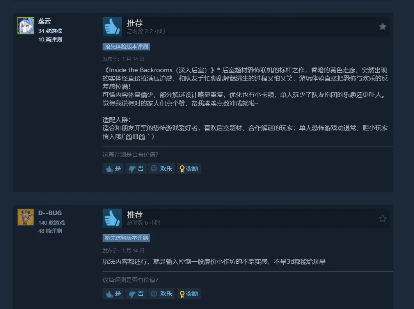View D--BUG's 140 款游戏 games list
The height and width of the screenshot is (309, 414).
(x=52, y=223)
